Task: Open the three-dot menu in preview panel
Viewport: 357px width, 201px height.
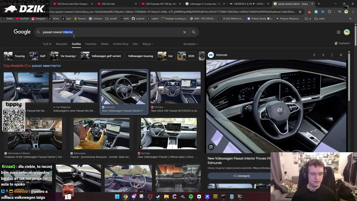Action: tap(332, 55)
